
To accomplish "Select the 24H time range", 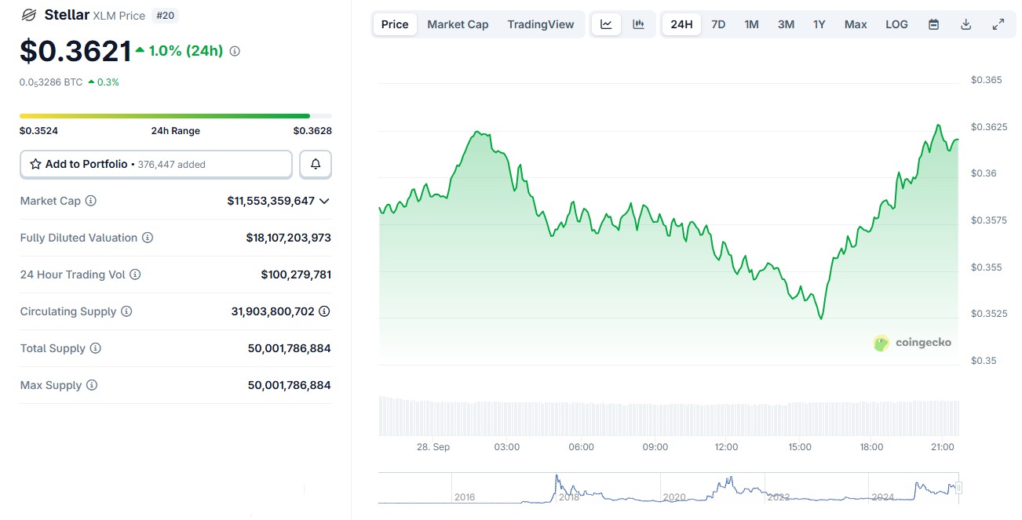I will click(x=681, y=24).
